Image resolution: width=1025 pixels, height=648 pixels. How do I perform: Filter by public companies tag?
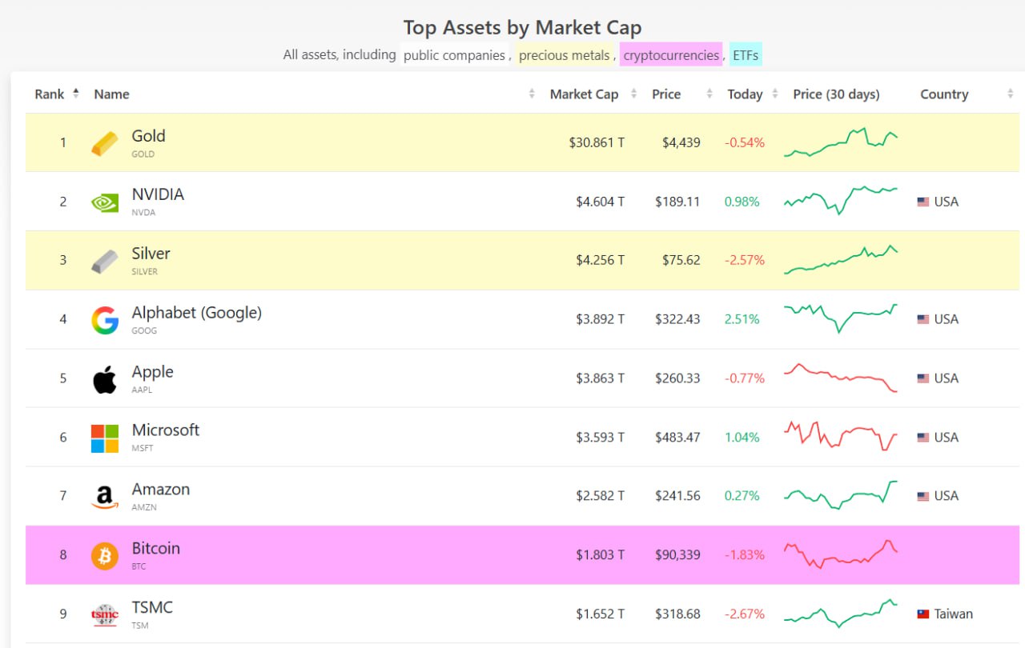point(454,55)
